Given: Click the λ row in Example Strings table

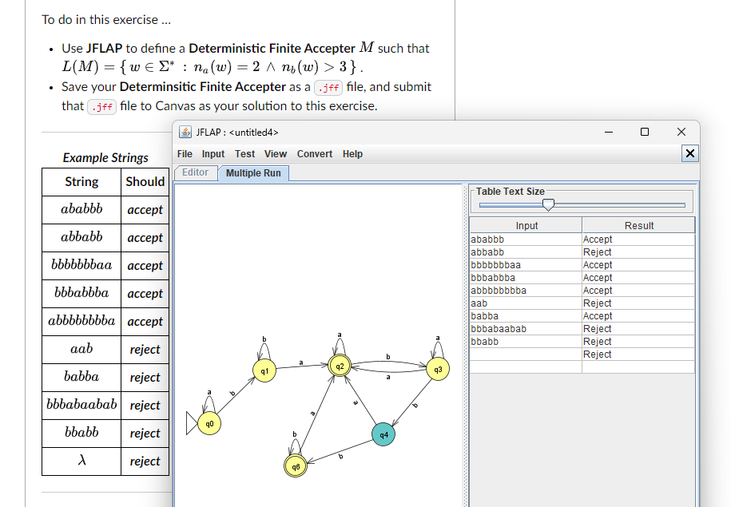Looking at the screenshot, I should (105, 461).
